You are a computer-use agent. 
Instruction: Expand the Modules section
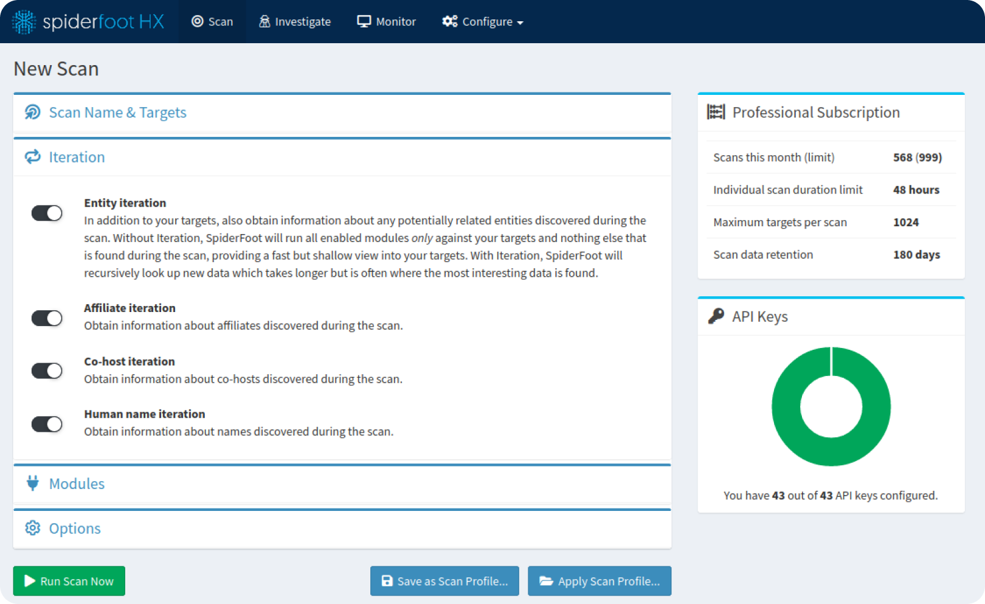[x=342, y=484]
